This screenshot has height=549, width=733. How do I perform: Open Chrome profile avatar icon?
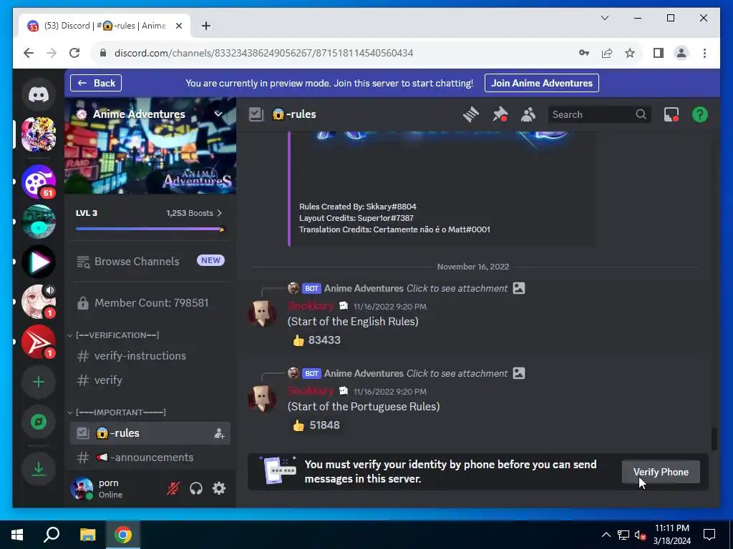[681, 53]
